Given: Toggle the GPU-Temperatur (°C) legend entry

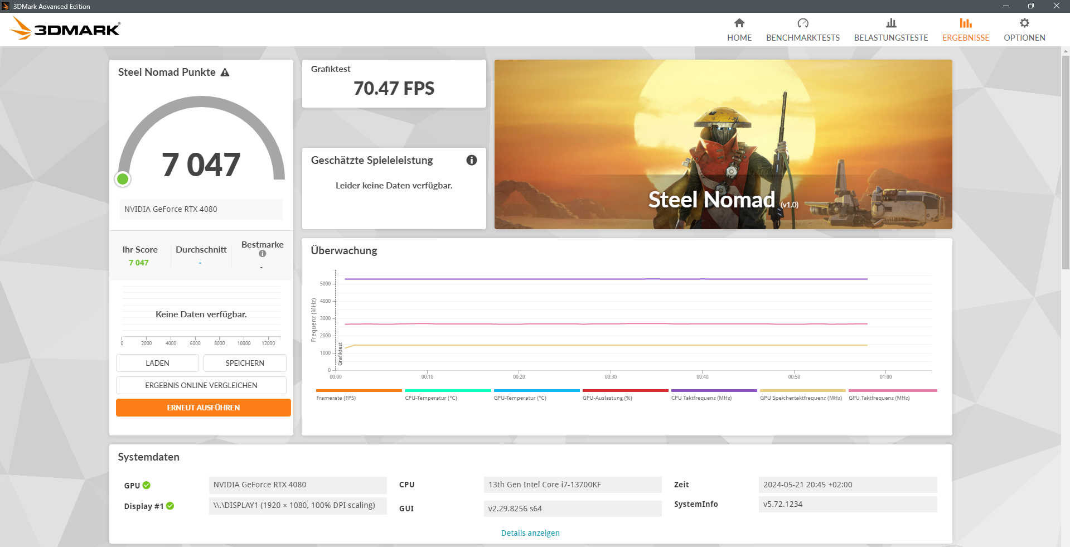Looking at the screenshot, I should [536, 395].
